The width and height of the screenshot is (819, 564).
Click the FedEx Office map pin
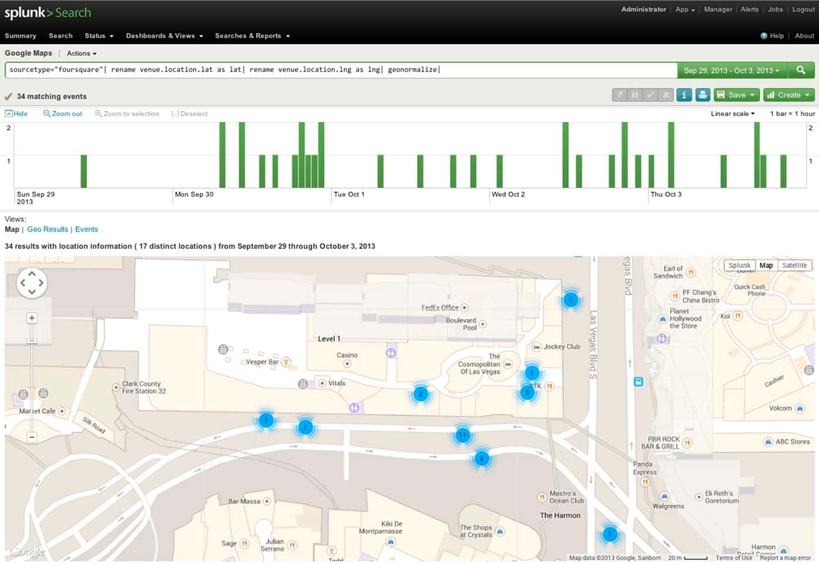tap(464, 308)
